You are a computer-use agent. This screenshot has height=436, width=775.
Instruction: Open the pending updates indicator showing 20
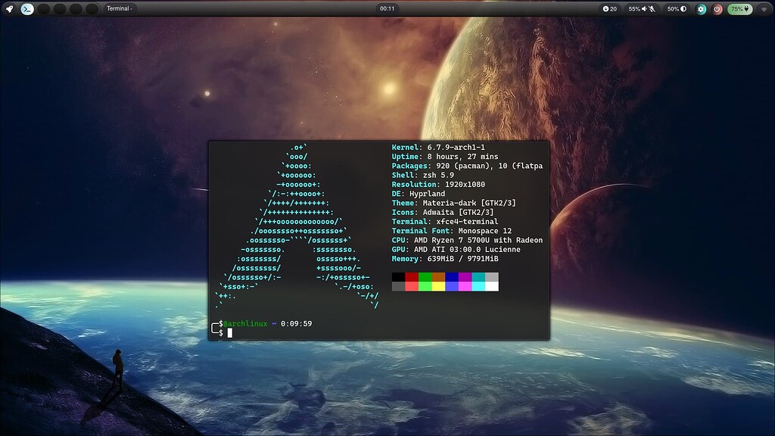tap(610, 9)
